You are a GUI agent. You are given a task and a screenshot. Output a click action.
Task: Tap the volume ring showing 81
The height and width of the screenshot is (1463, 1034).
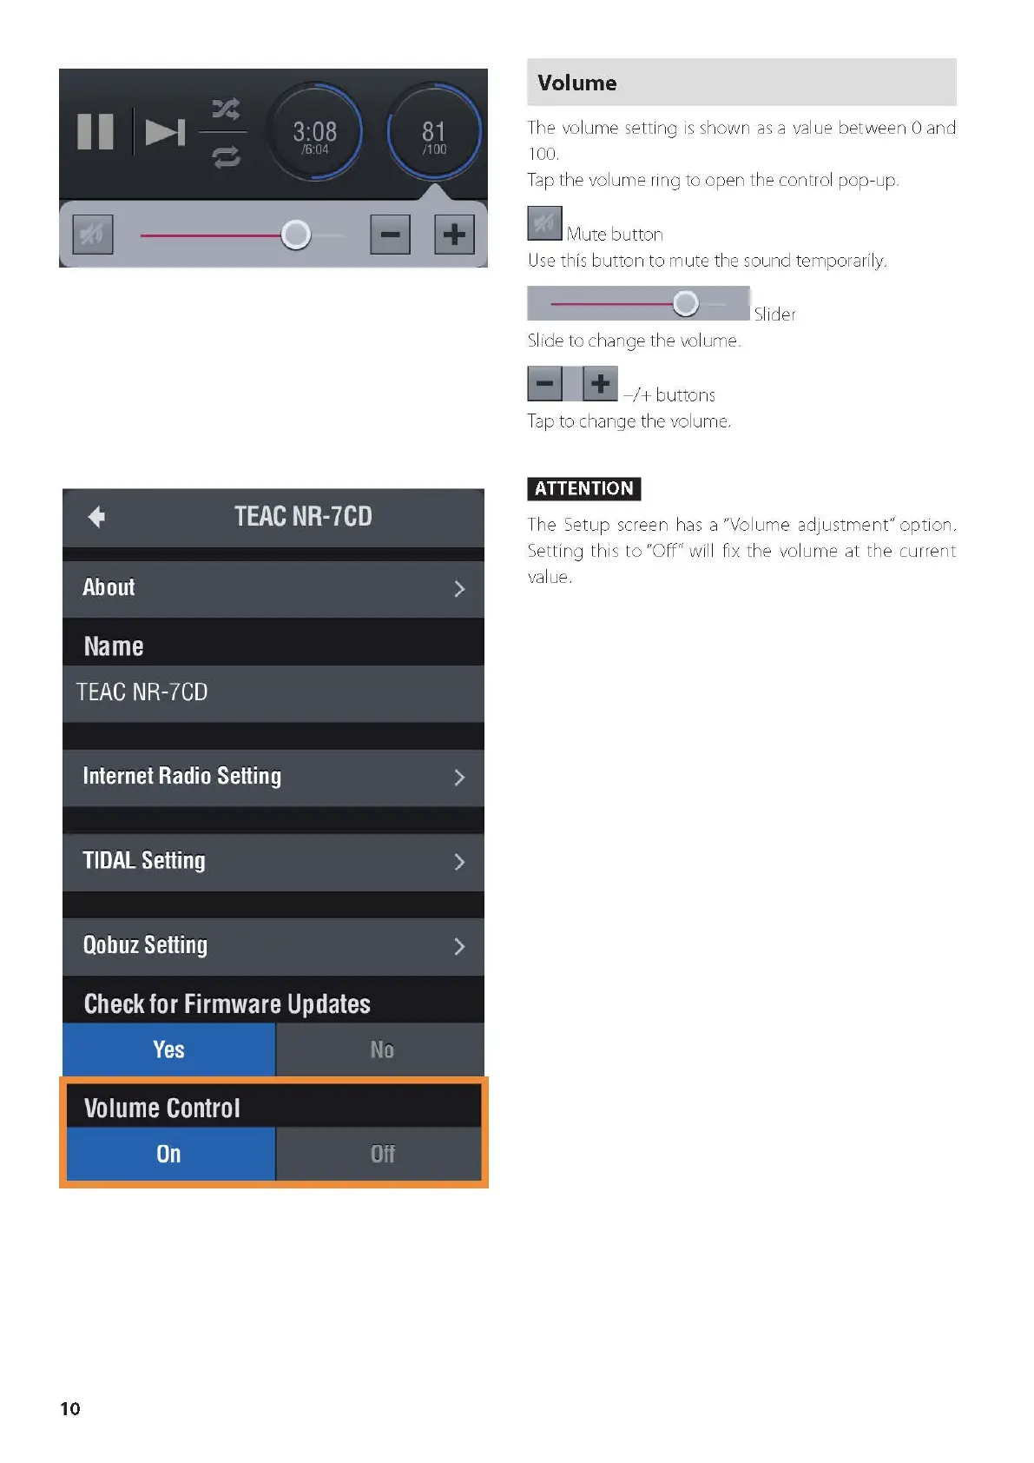(433, 132)
